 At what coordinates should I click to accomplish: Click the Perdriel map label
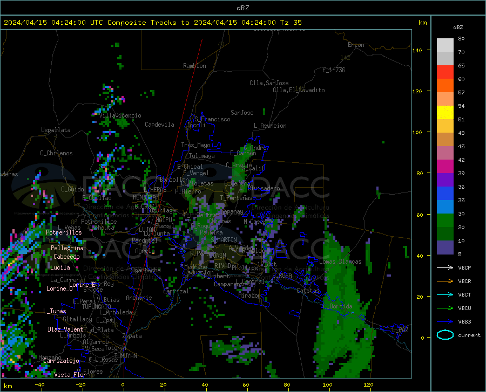[144, 240]
